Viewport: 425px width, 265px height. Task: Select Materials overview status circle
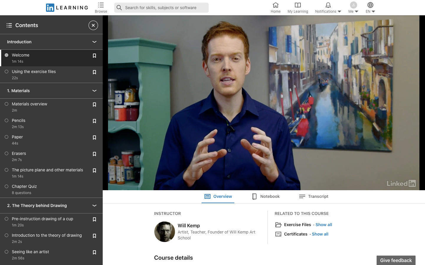click(6, 104)
